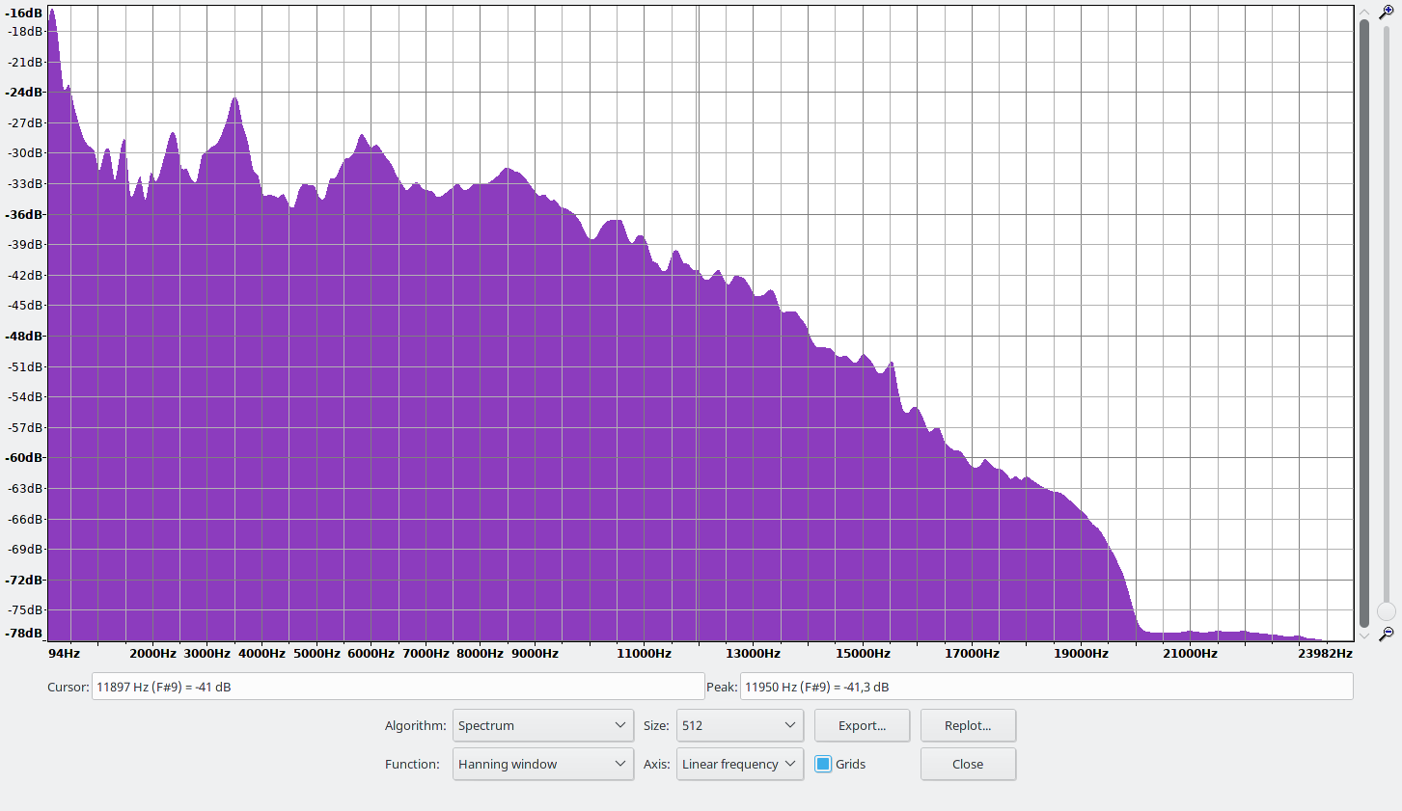
Task: Click the -78dB level axis label
Action: (x=24, y=633)
